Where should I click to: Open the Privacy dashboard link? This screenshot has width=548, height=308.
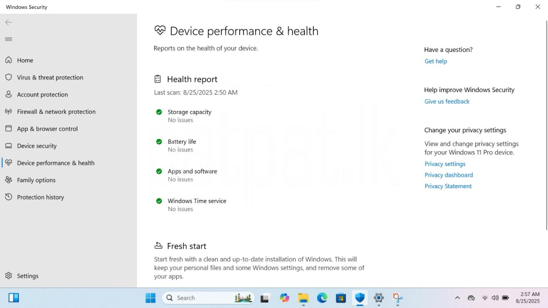(449, 175)
